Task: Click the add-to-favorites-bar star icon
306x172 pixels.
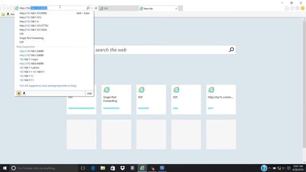Action: [3, 14]
